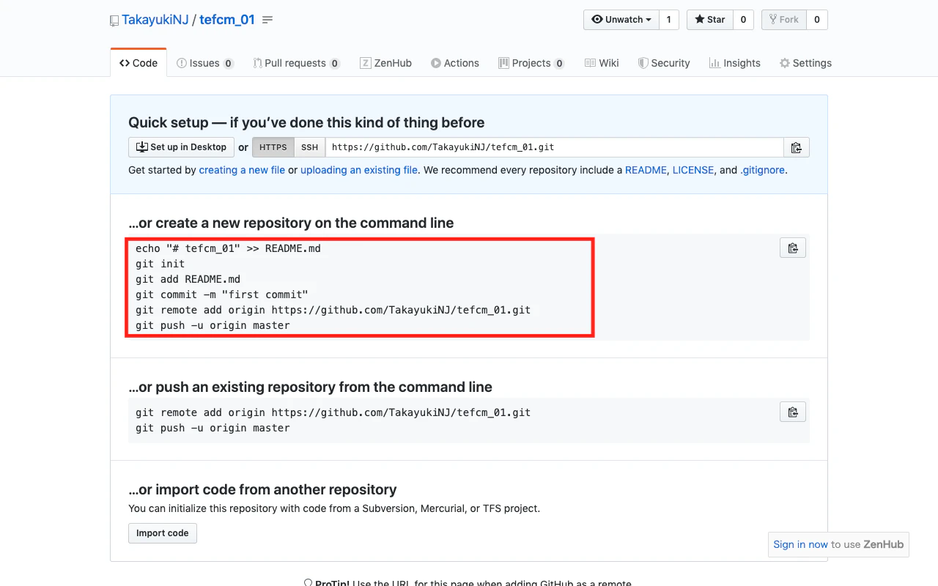Click '…or push an existing repository' heading
The width and height of the screenshot is (938, 586).
[x=310, y=387]
